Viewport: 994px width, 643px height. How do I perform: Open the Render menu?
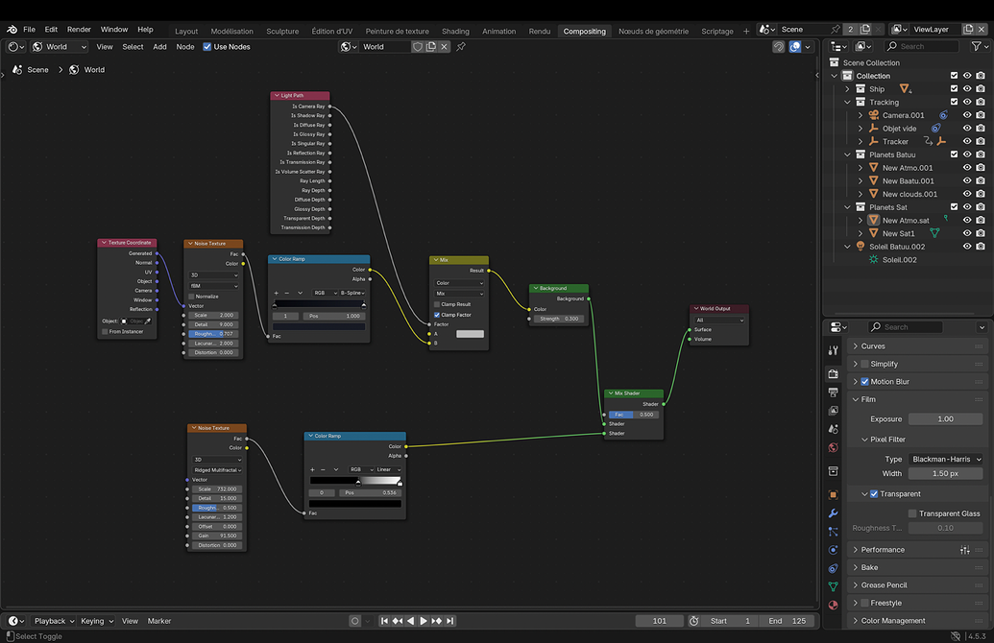point(80,29)
